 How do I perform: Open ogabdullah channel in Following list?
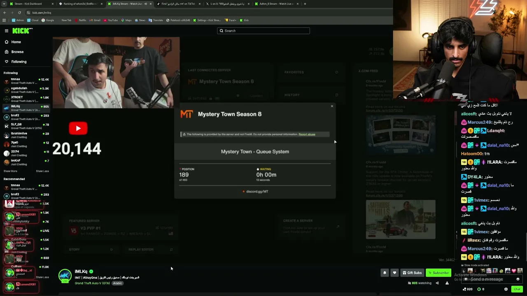26,90
